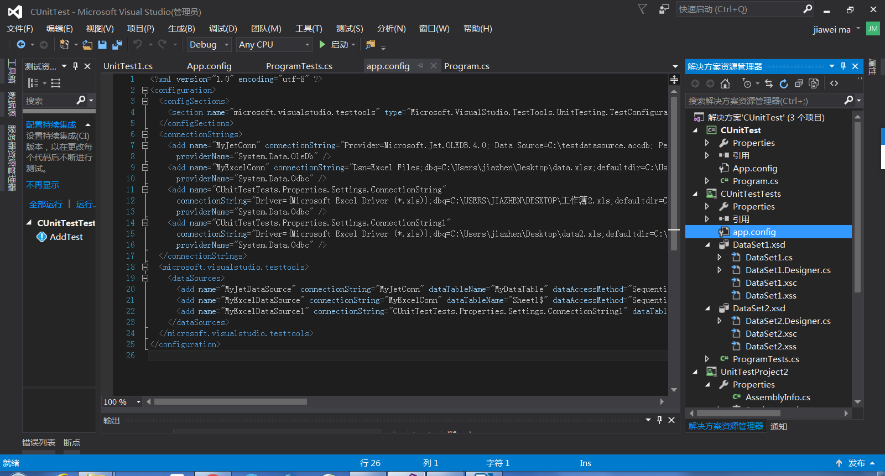Click the feedback icon in title bar
This screenshot has height=476, width=885.
point(664,9)
